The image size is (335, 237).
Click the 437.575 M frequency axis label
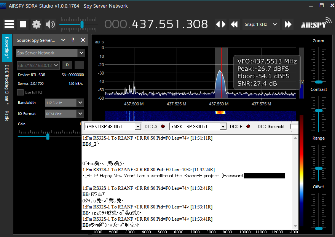pyautogui.click(x=261, y=104)
